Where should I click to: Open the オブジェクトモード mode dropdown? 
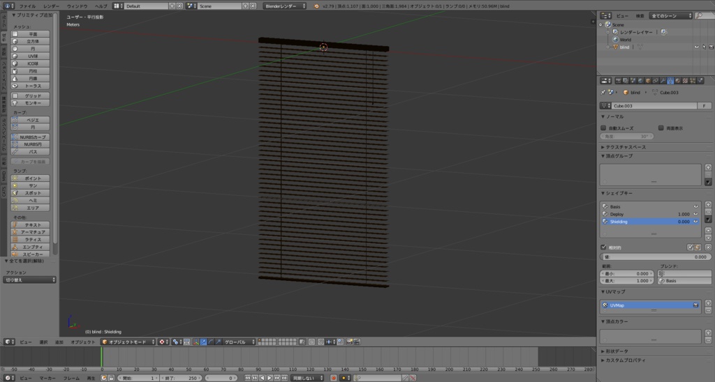coord(128,342)
